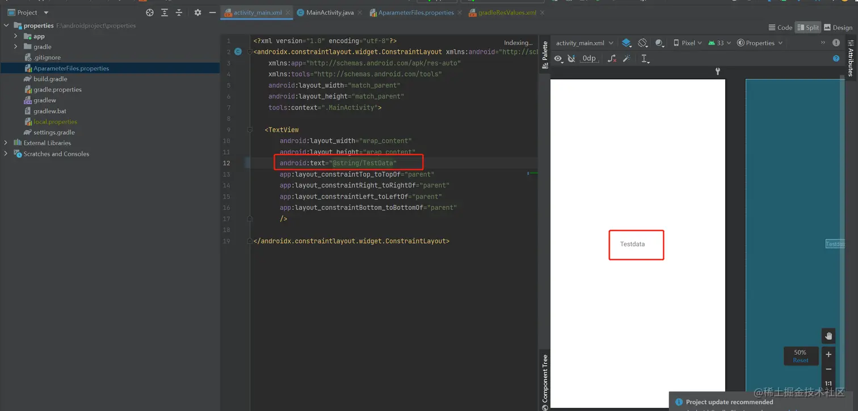858x411 pixels.
Task: Enable pan hand tool in preview
Action: pos(828,336)
